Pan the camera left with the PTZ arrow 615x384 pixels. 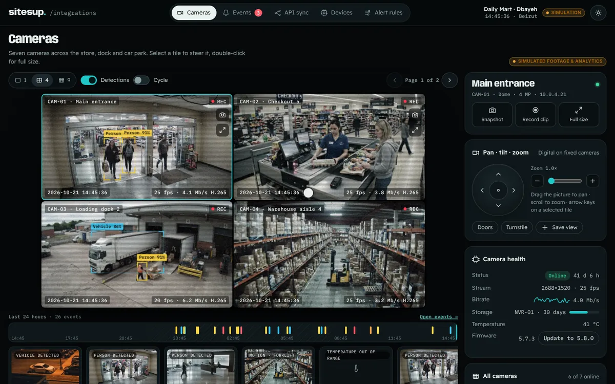pyautogui.click(x=482, y=190)
